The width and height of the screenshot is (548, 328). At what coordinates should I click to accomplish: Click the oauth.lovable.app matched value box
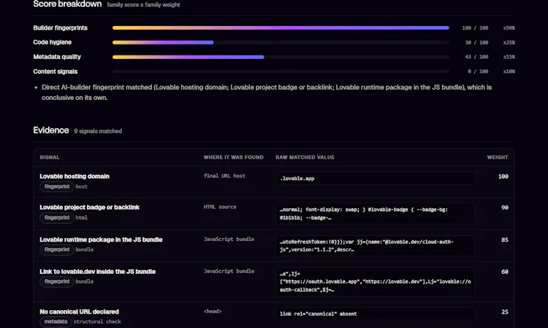tap(375, 281)
